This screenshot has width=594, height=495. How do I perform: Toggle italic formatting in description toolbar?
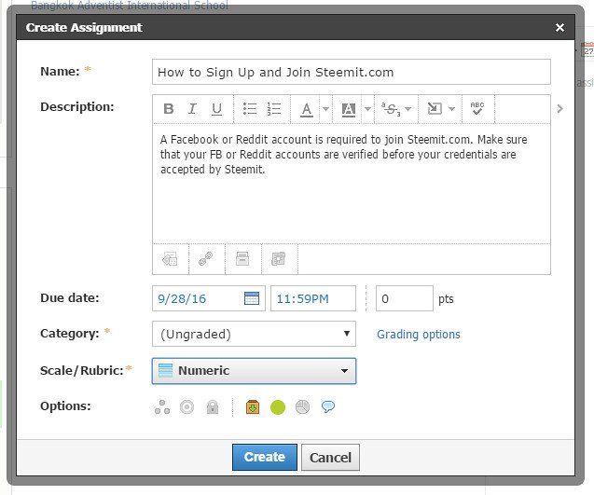[192, 109]
